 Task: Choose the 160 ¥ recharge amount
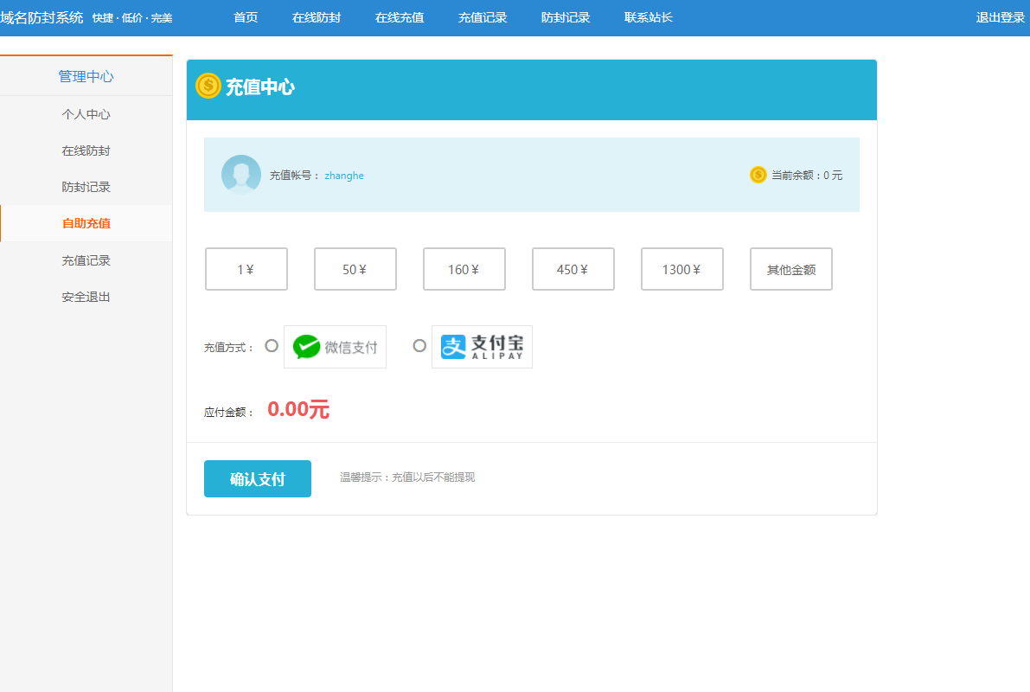pos(464,269)
